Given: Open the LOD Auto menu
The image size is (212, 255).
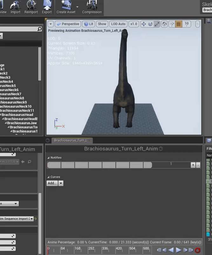Looking at the screenshot, I should point(118,24).
